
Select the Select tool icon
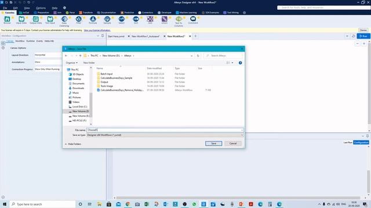pyautogui.click(x=121, y=19)
